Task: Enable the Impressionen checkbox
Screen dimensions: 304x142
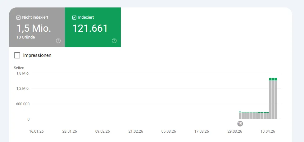Action: click(17, 55)
